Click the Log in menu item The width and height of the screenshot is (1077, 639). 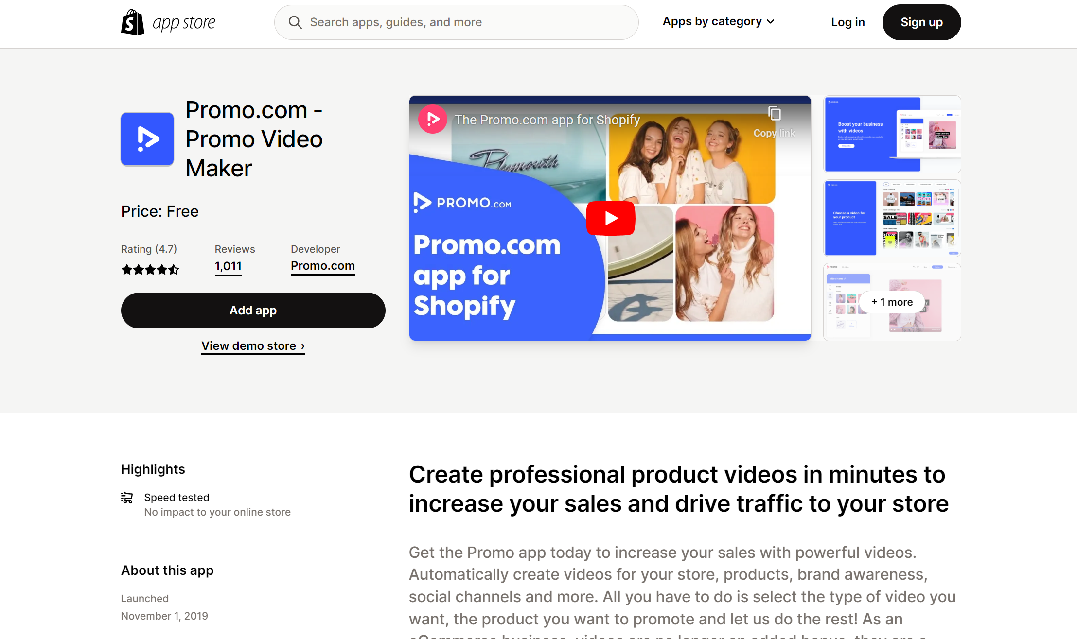tap(848, 22)
